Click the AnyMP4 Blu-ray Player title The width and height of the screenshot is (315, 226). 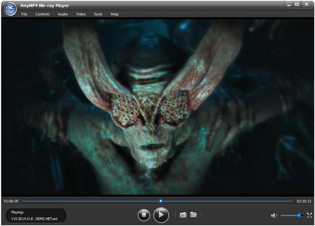[44, 5]
